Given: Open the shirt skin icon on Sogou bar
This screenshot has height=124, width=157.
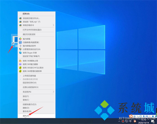Looking at the screenshot, I should click(x=153, y=116).
